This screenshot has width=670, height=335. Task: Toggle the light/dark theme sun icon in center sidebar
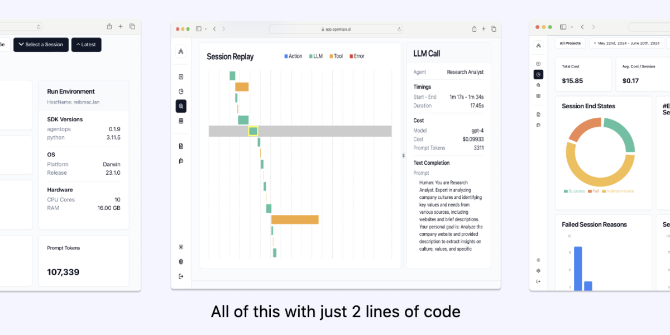pos(181,247)
